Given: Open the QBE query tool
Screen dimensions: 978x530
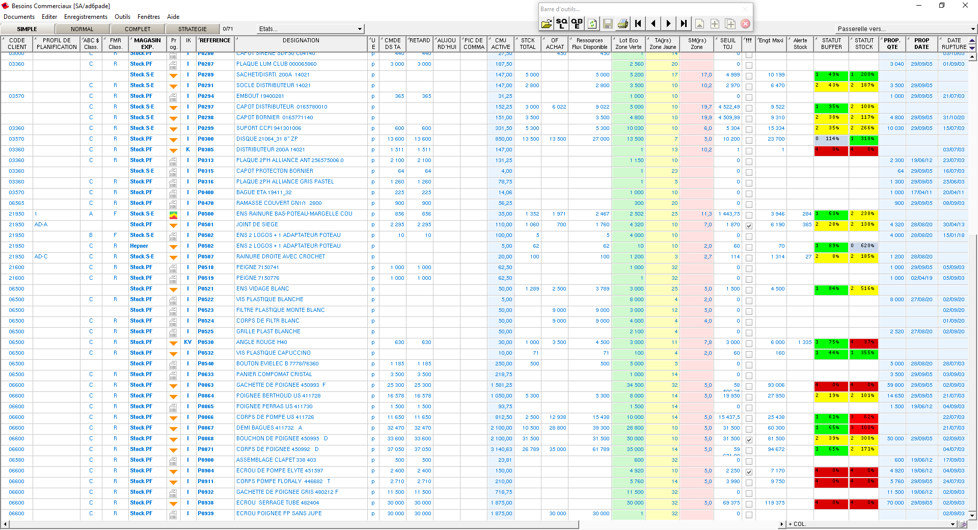Looking at the screenshot, I should click(x=577, y=23).
